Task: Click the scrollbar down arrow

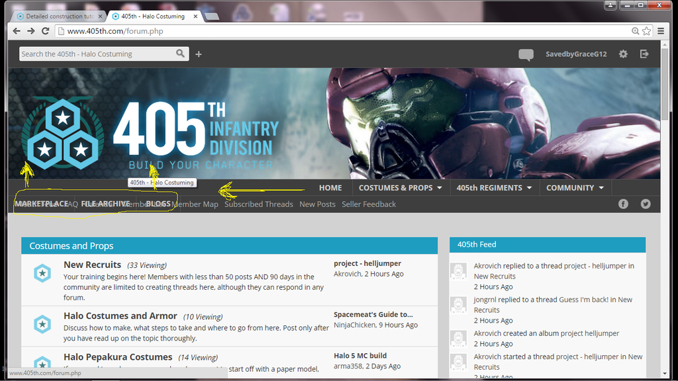Action: coord(665,374)
